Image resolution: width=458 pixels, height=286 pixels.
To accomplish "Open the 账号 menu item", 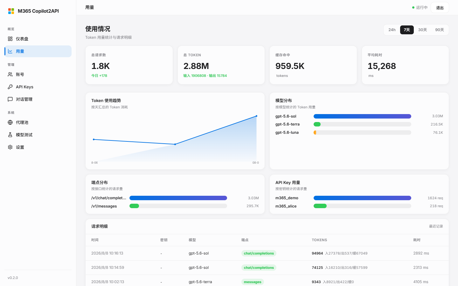I will [x=38, y=74].
